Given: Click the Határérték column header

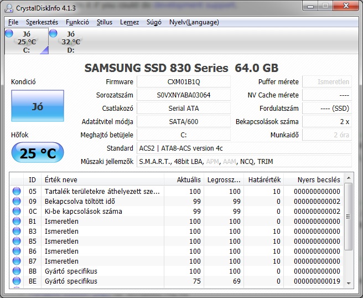Looking at the screenshot, I should (264, 179).
